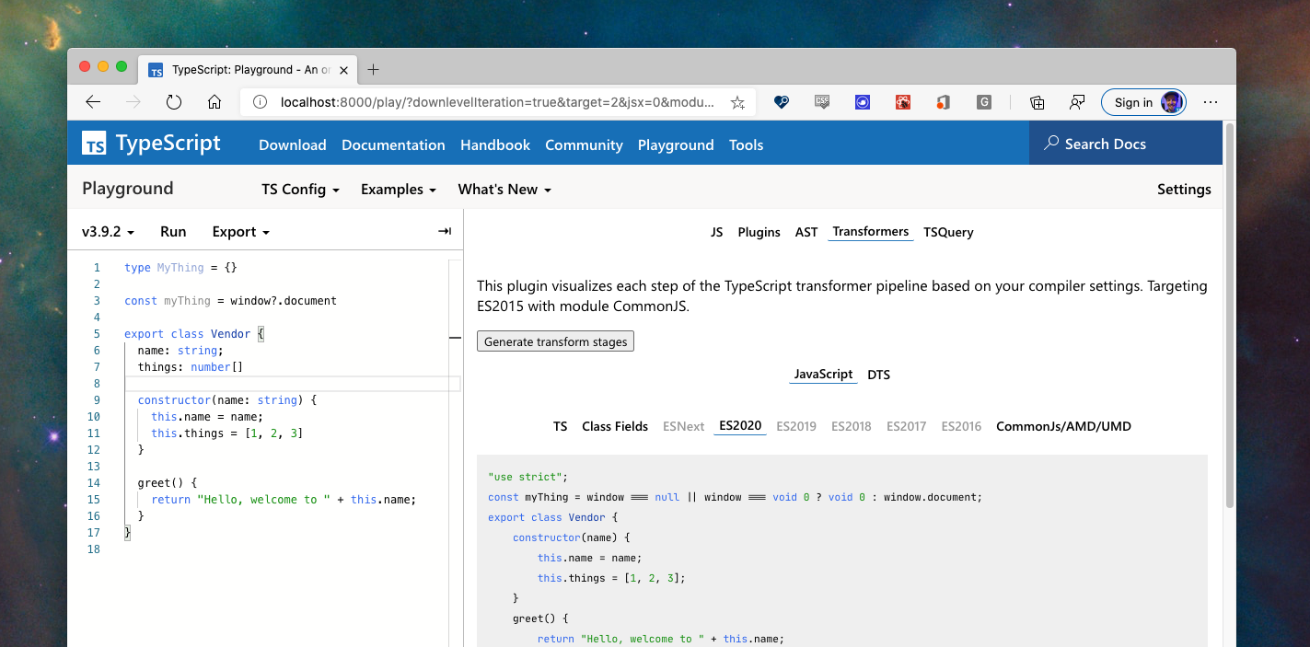Viewport: 1310px width, 647px height.
Task: Collapse sidebar with arrow-to-bar icon
Action: pyautogui.click(x=445, y=232)
